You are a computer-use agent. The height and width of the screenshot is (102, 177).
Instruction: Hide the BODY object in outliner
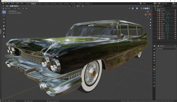pyautogui.click(x=175, y=12)
